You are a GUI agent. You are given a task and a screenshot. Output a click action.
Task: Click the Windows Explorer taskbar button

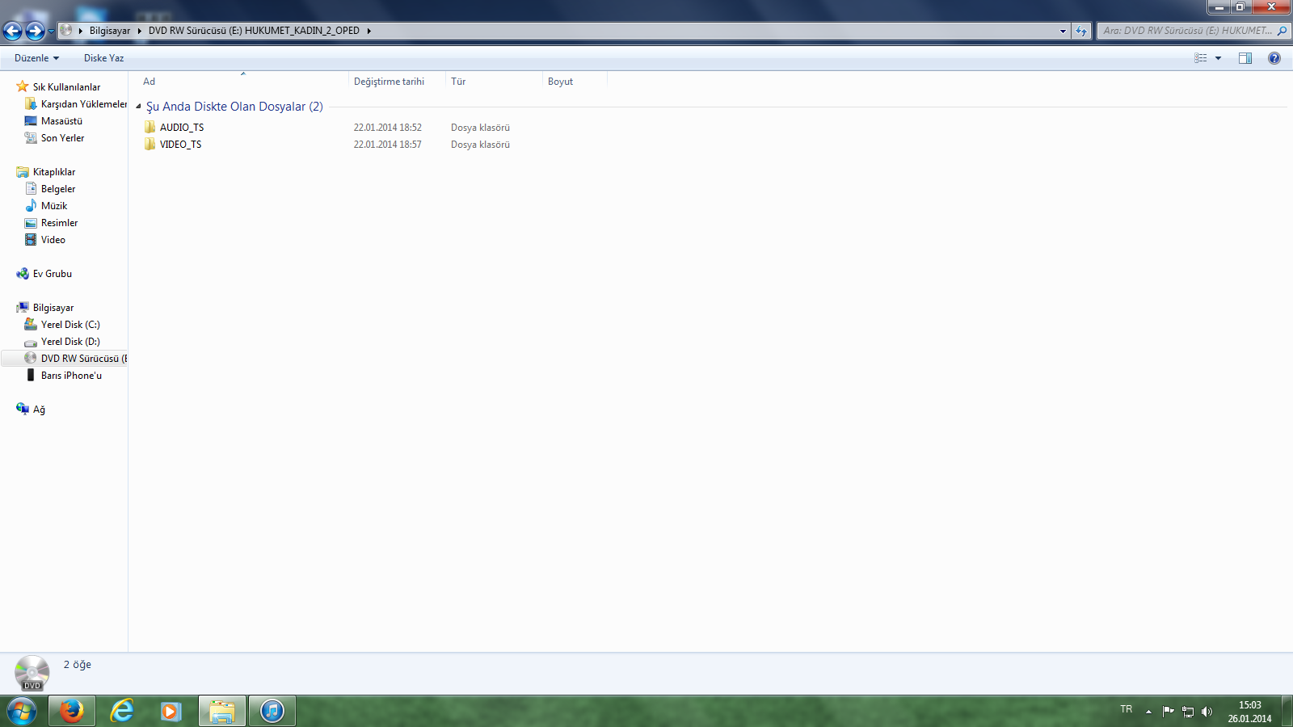coord(221,711)
